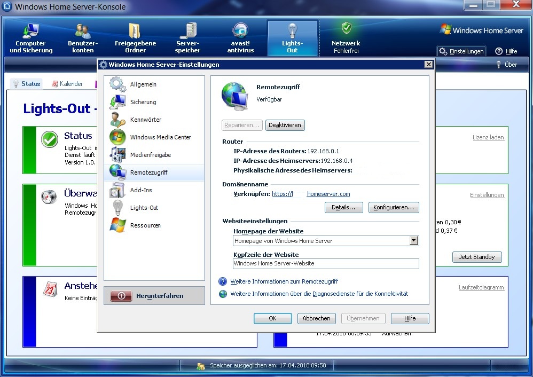The width and height of the screenshot is (533, 377).
Task: Switch to the Kalender tab
Action: point(67,84)
